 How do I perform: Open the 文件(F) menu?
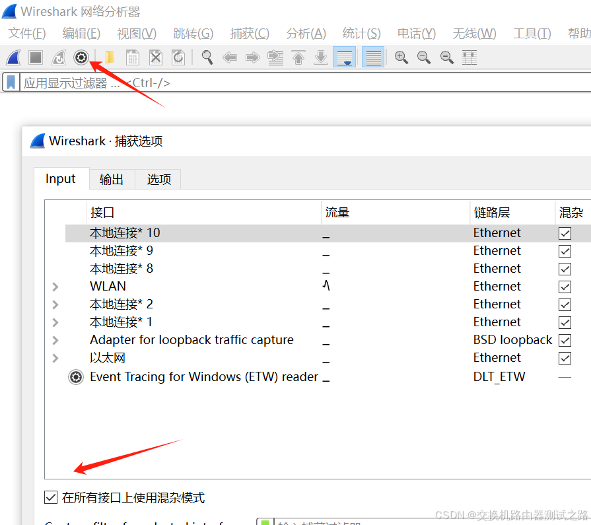click(27, 34)
